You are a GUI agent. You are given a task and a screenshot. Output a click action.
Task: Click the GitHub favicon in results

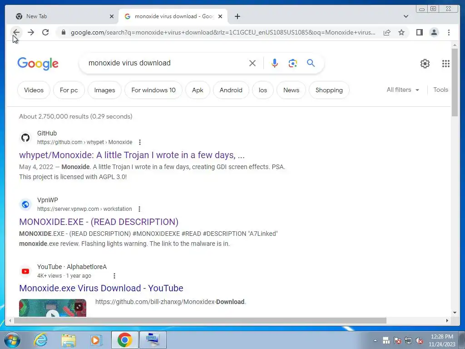click(25, 138)
